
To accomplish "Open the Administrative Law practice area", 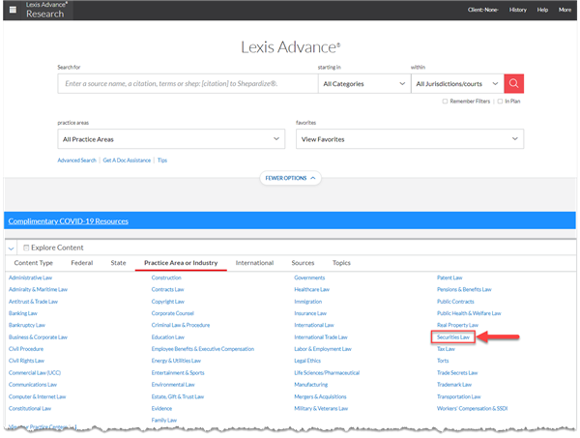I will 30,277.
